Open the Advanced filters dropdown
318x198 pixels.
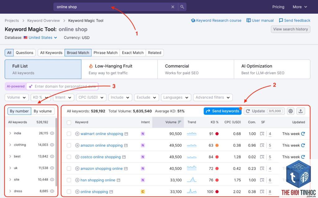point(213,98)
